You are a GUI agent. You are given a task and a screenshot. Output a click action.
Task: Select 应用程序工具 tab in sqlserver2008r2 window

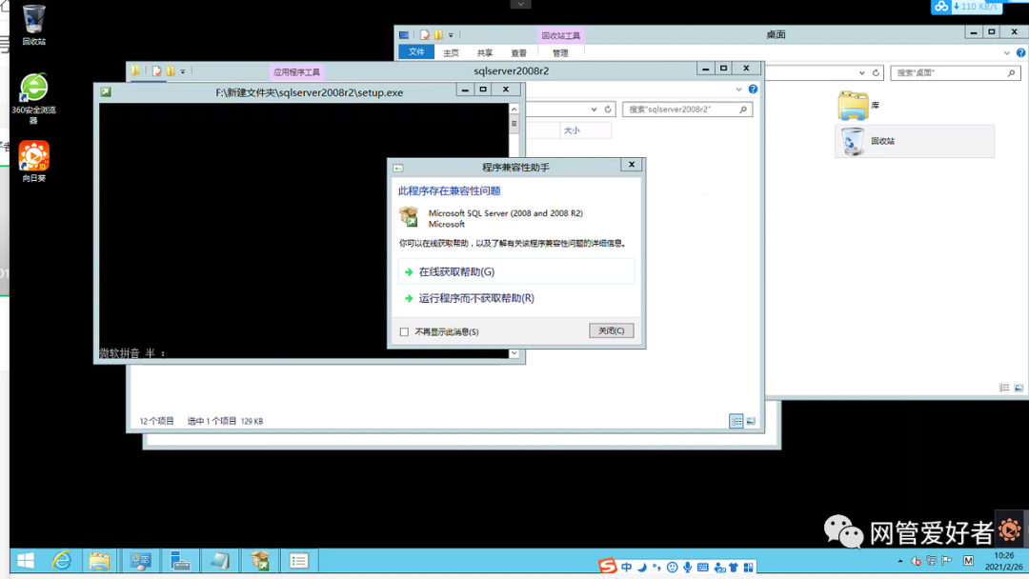(296, 72)
